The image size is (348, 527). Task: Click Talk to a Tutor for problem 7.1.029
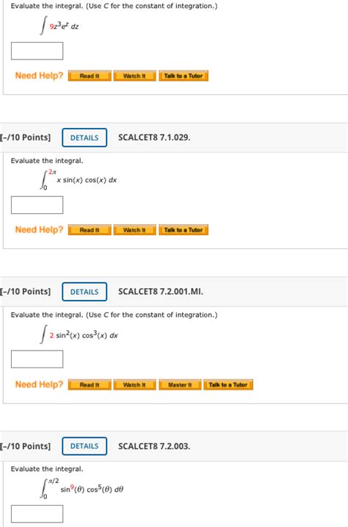point(184,230)
